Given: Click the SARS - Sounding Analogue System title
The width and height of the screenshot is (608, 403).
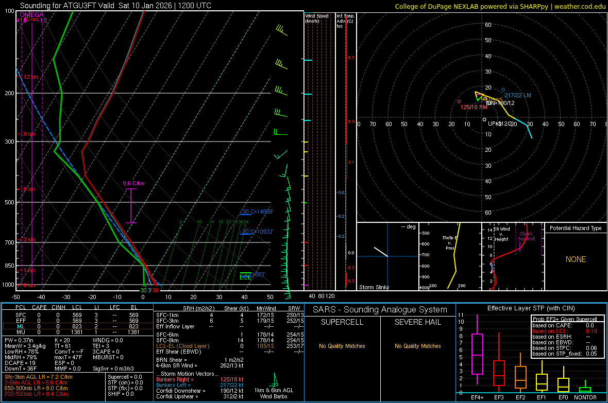Looking at the screenshot, I should click(x=380, y=310).
